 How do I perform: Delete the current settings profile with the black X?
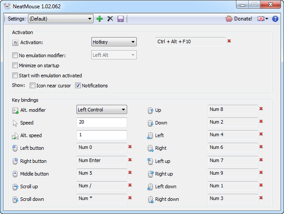[110, 19]
